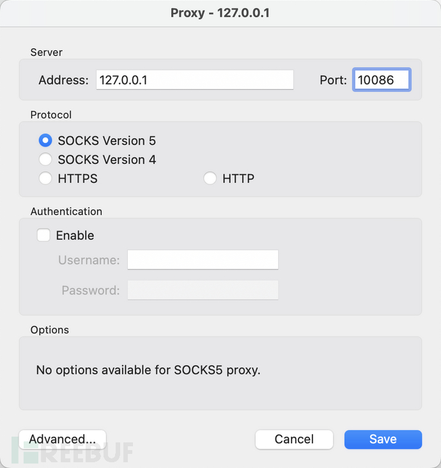
Task: Click the "Password:" label
Action: point(90,290)
